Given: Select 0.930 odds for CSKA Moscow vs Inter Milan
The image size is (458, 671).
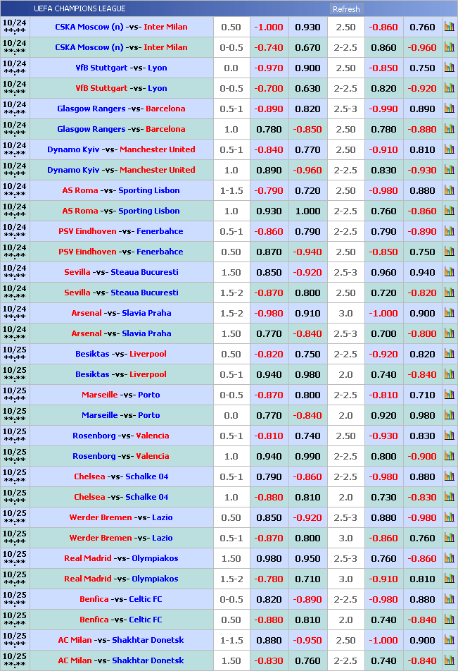Looking at the screenshot, I should pos(307,27).
